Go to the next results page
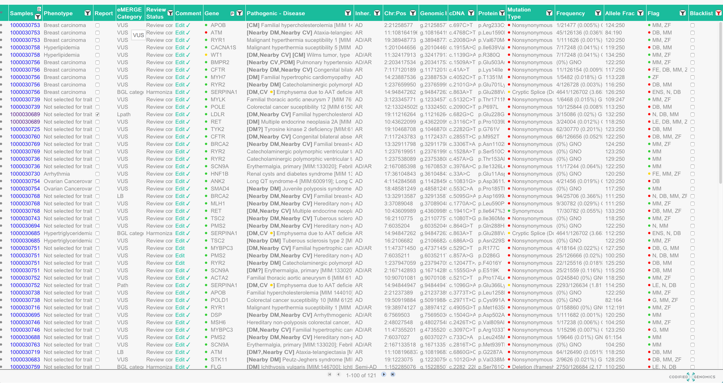Screen dimensions: 723x383 pos(384,374)
